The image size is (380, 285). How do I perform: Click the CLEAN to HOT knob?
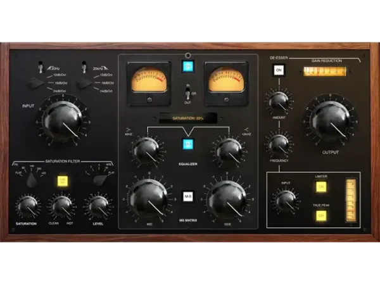[61, 206]
